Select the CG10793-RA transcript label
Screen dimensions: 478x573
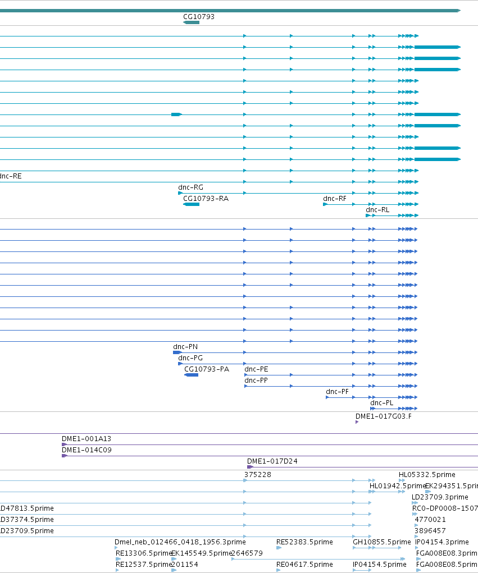tap(206, 199)
